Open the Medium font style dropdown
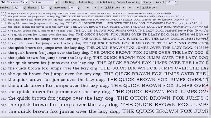 pos(44,2)
